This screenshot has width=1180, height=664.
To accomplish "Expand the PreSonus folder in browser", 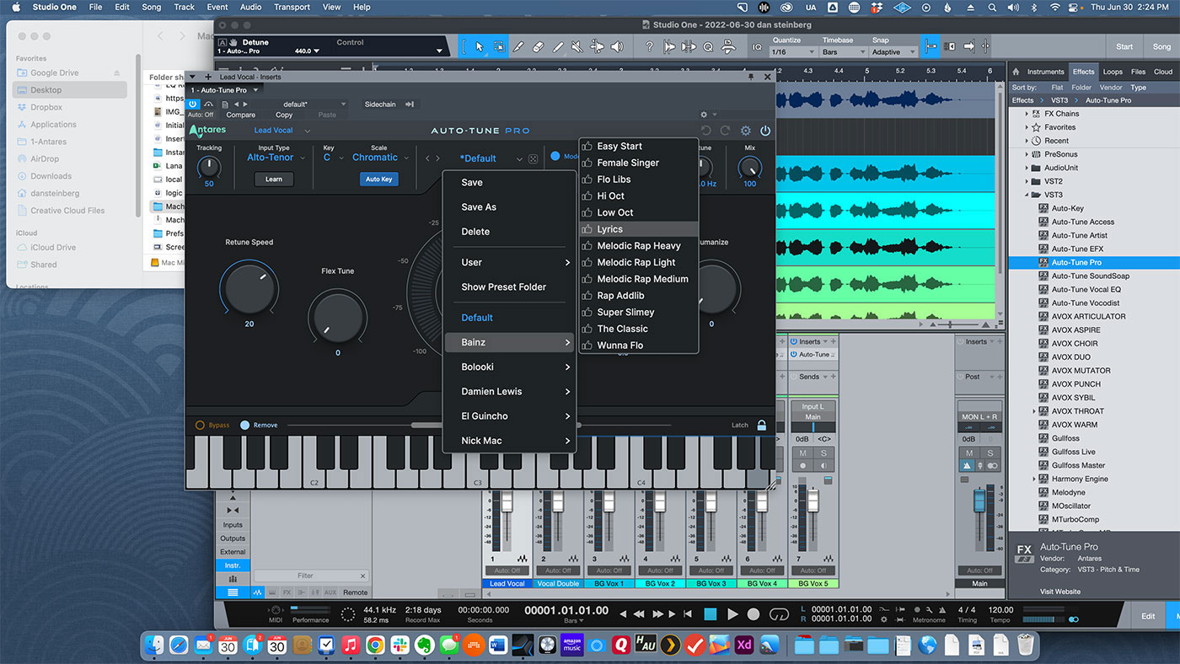I will click(1027, 154).
